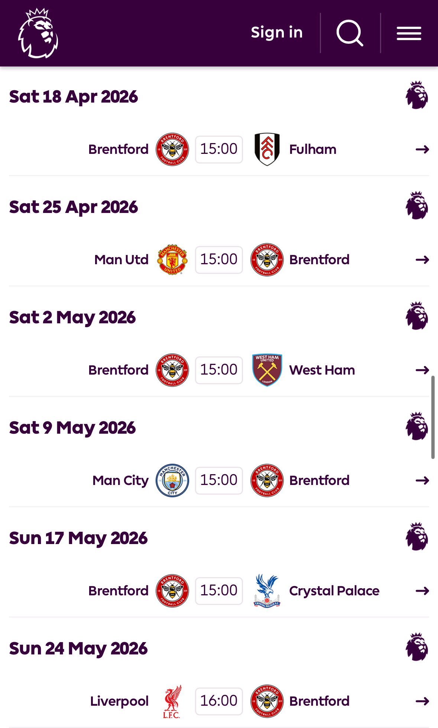Click the Sign in link
The height and width of the screenshot is (728, 438).
(277, 33)
